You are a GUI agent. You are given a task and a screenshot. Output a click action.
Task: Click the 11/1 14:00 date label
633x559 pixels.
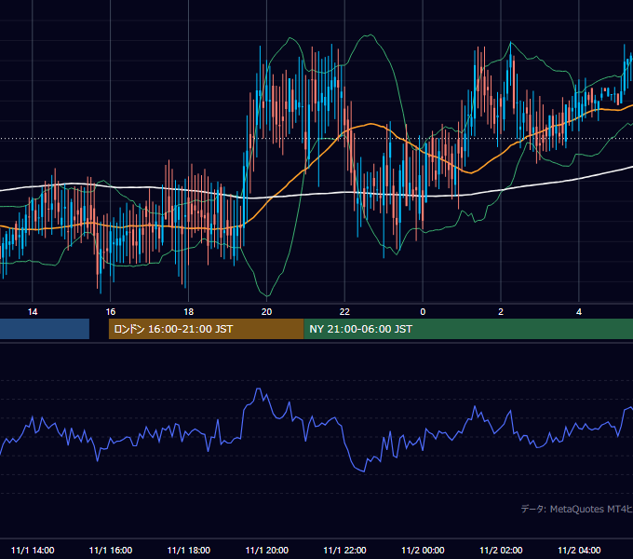point(33,550)
